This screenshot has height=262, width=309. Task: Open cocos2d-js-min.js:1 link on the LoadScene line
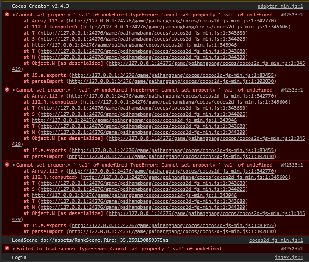point(276,240)
